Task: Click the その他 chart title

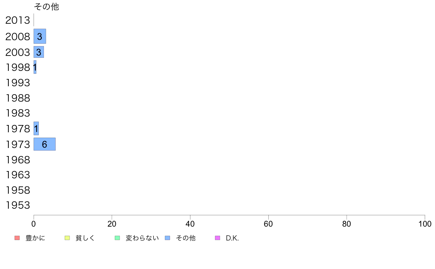Action: click(47, 6)
